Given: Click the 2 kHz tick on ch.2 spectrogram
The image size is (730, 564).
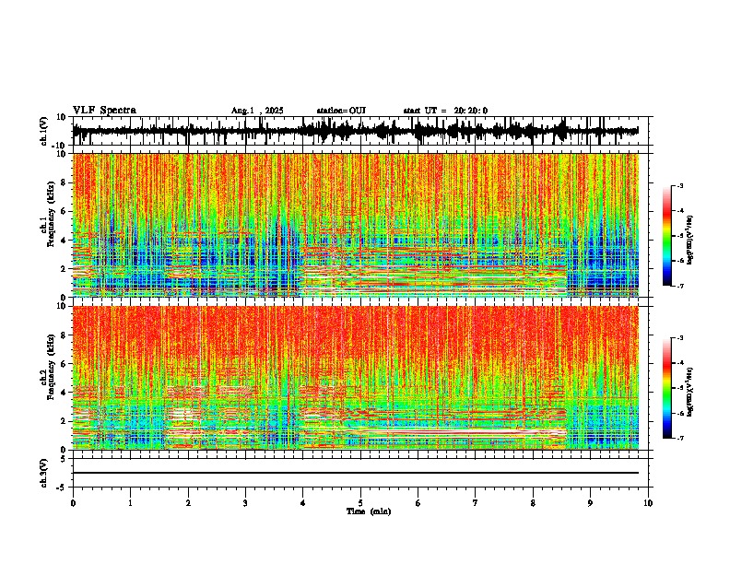Looking at the screenshot, I should pyautogui.click(x=65, y=421).
